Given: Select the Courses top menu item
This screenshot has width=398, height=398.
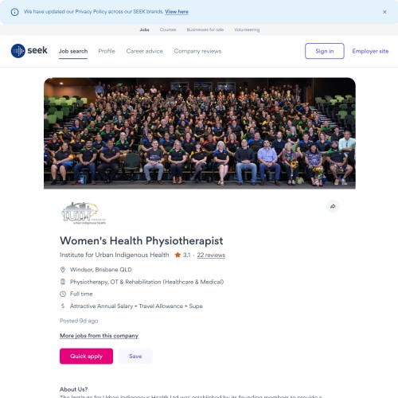Looking at the screenshot, I should coord(168,29).
